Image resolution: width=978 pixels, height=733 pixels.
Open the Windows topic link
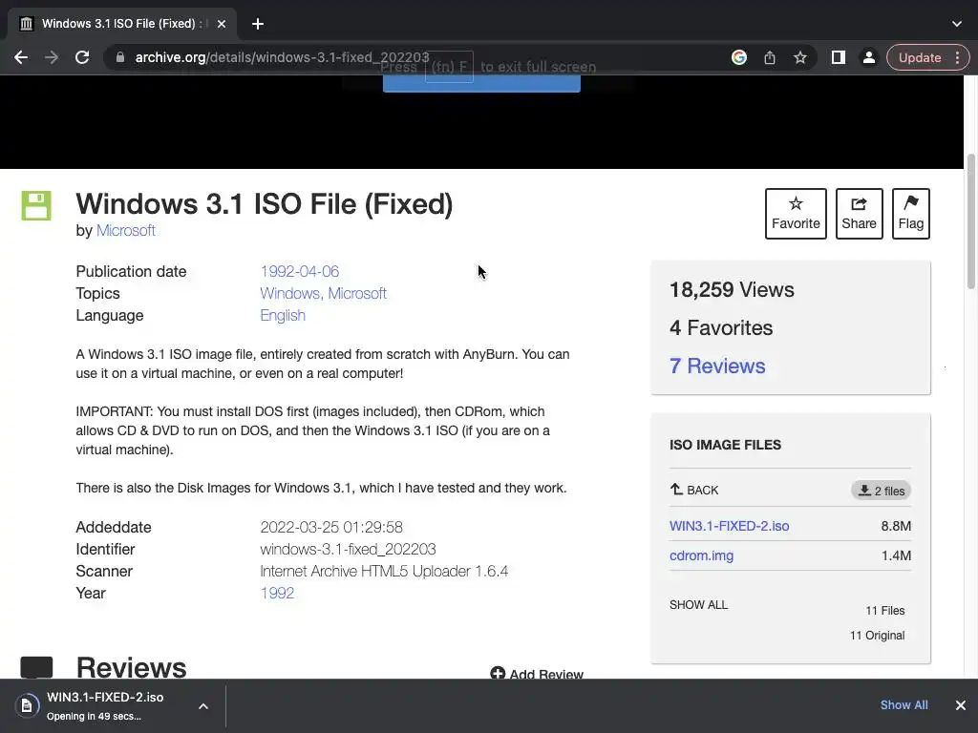click(x=290, y=294)
